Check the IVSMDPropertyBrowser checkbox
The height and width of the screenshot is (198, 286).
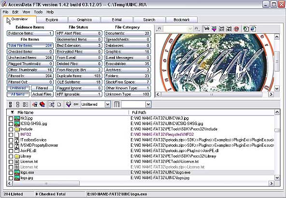[11, 146]
